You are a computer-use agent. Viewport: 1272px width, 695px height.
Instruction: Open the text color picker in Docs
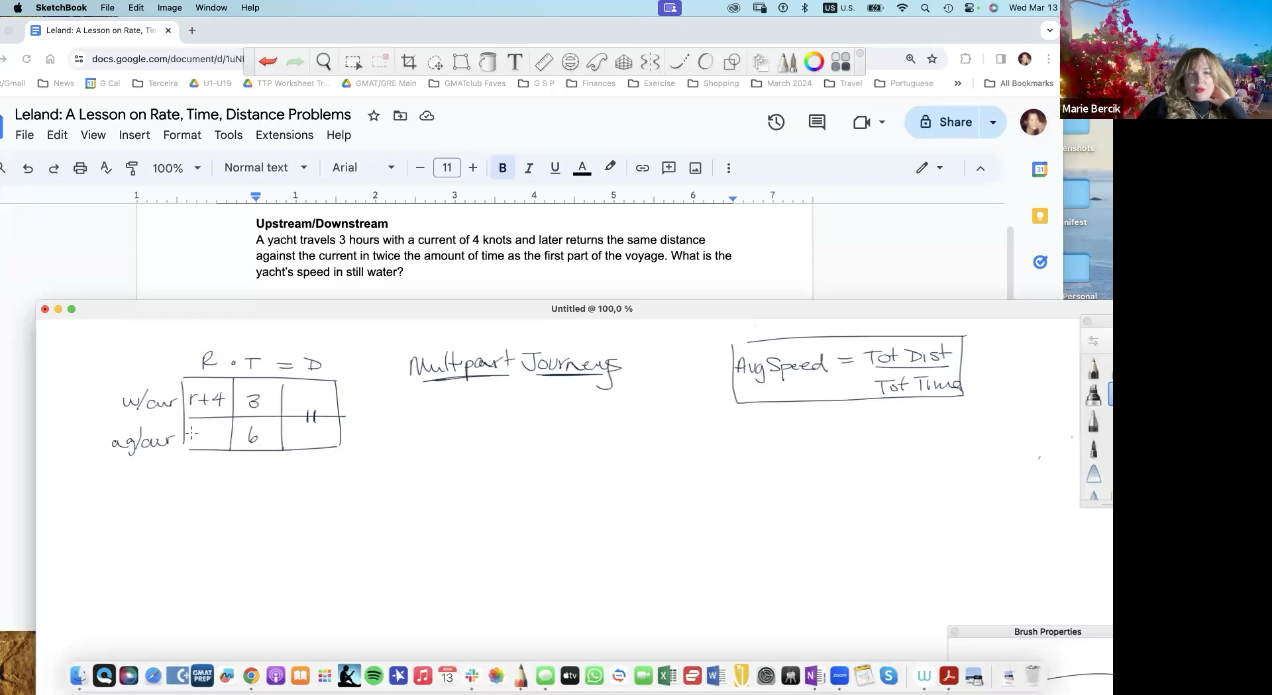(x=582, y=168)
